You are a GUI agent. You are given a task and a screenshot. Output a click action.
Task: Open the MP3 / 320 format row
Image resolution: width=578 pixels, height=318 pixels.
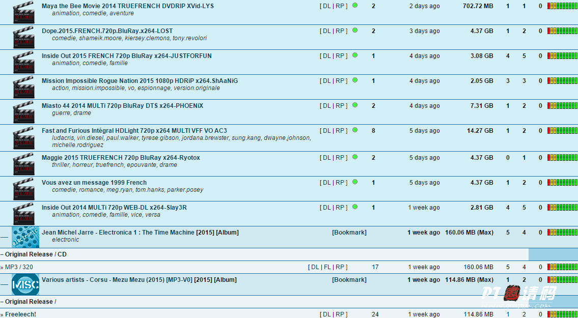19,267
